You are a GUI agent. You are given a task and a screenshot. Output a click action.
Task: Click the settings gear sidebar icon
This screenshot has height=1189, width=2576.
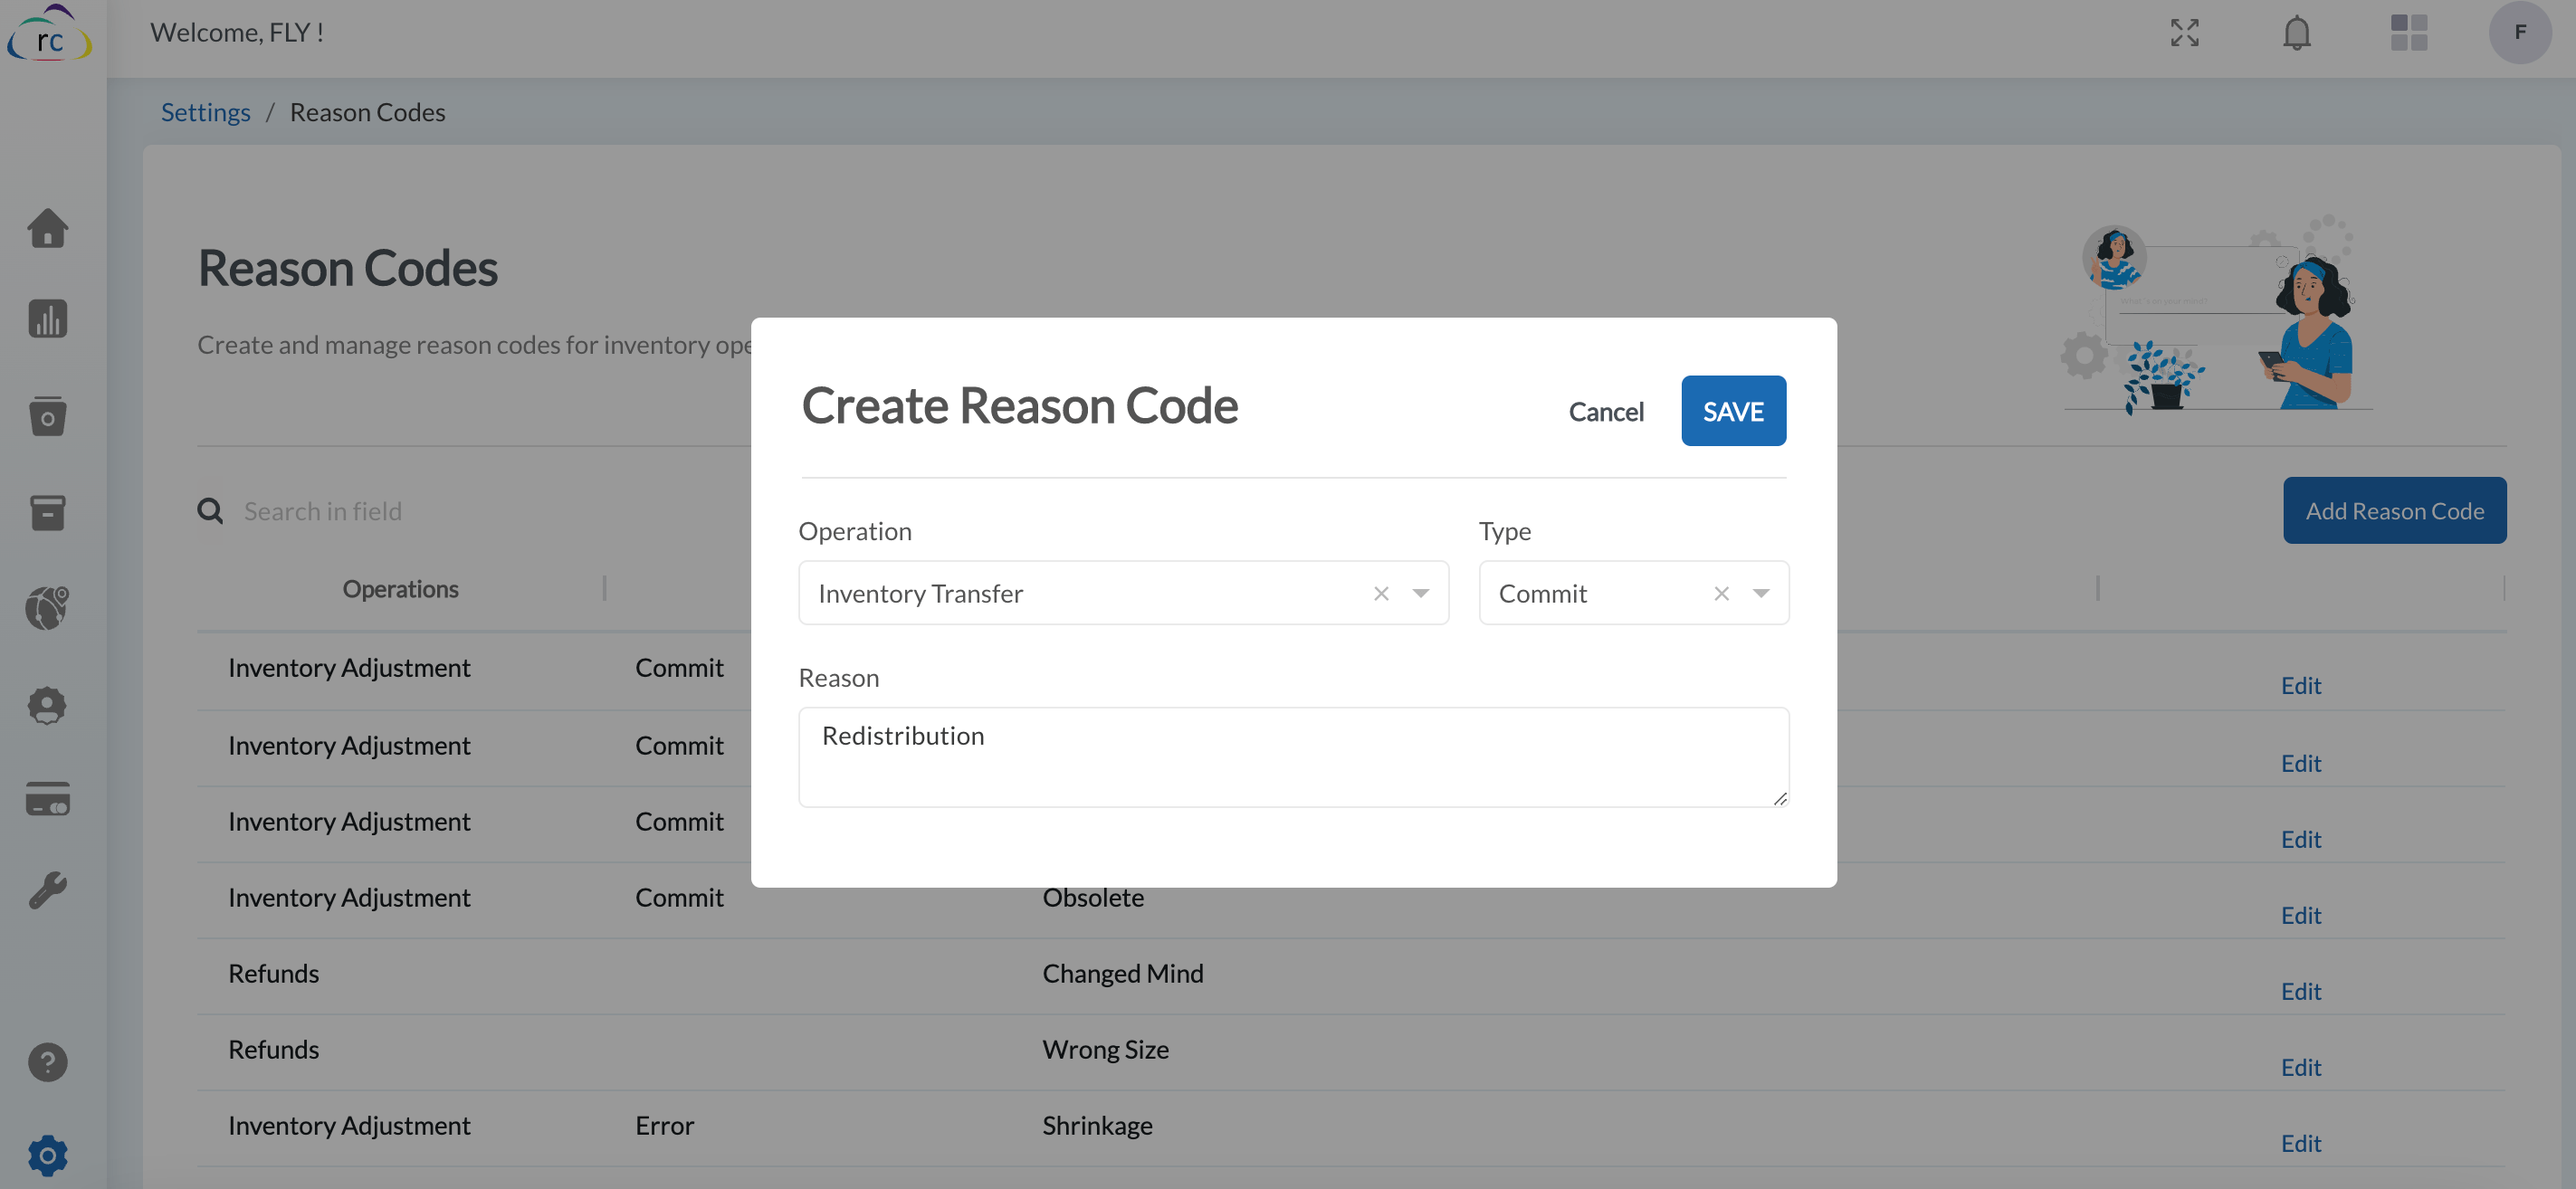click(x=47, y=1155)
